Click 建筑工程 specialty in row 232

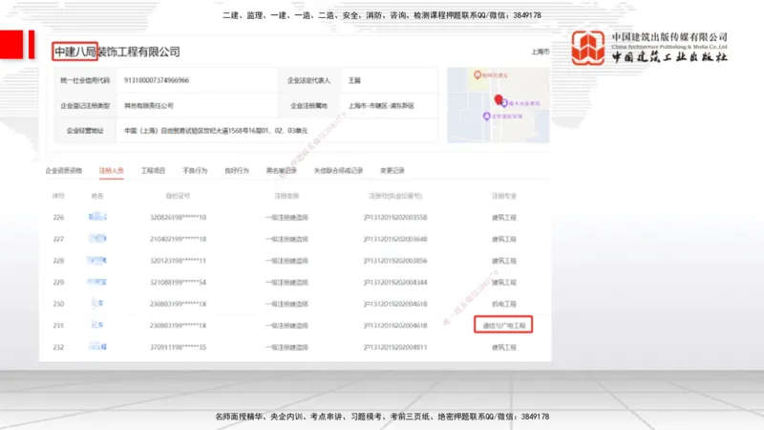pos(504,347)
